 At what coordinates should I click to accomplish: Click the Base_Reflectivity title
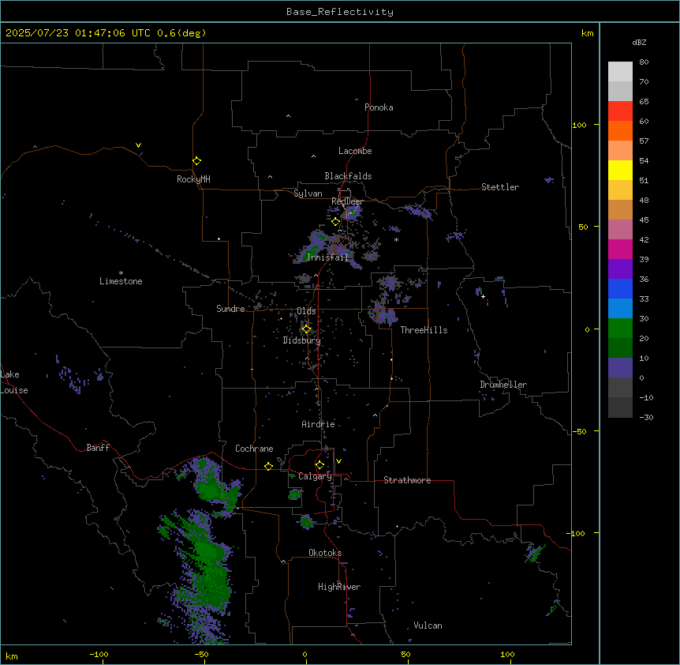click(340, 12)
